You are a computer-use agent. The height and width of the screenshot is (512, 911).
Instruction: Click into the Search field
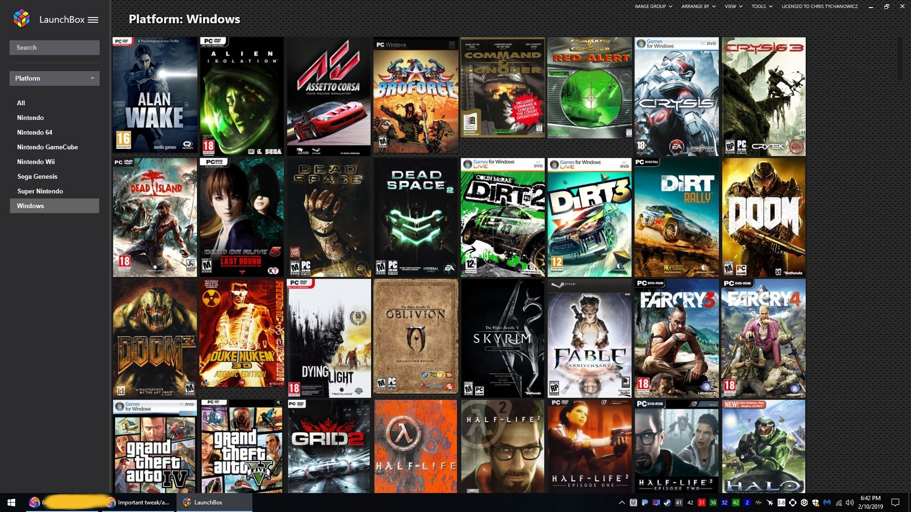pos(55,47)
